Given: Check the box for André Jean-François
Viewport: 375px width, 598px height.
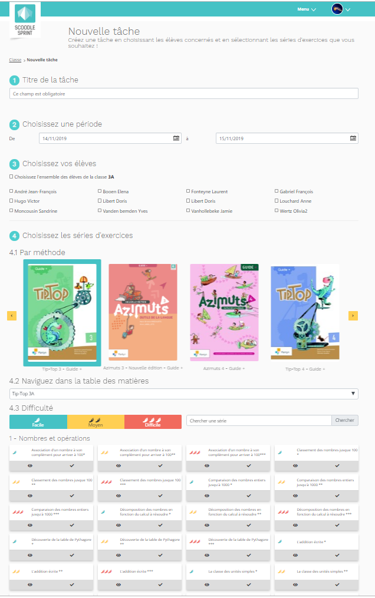Looking at the screenshot, I should (11, 191).
